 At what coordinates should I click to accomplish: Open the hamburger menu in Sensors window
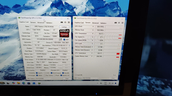[123, 23]
